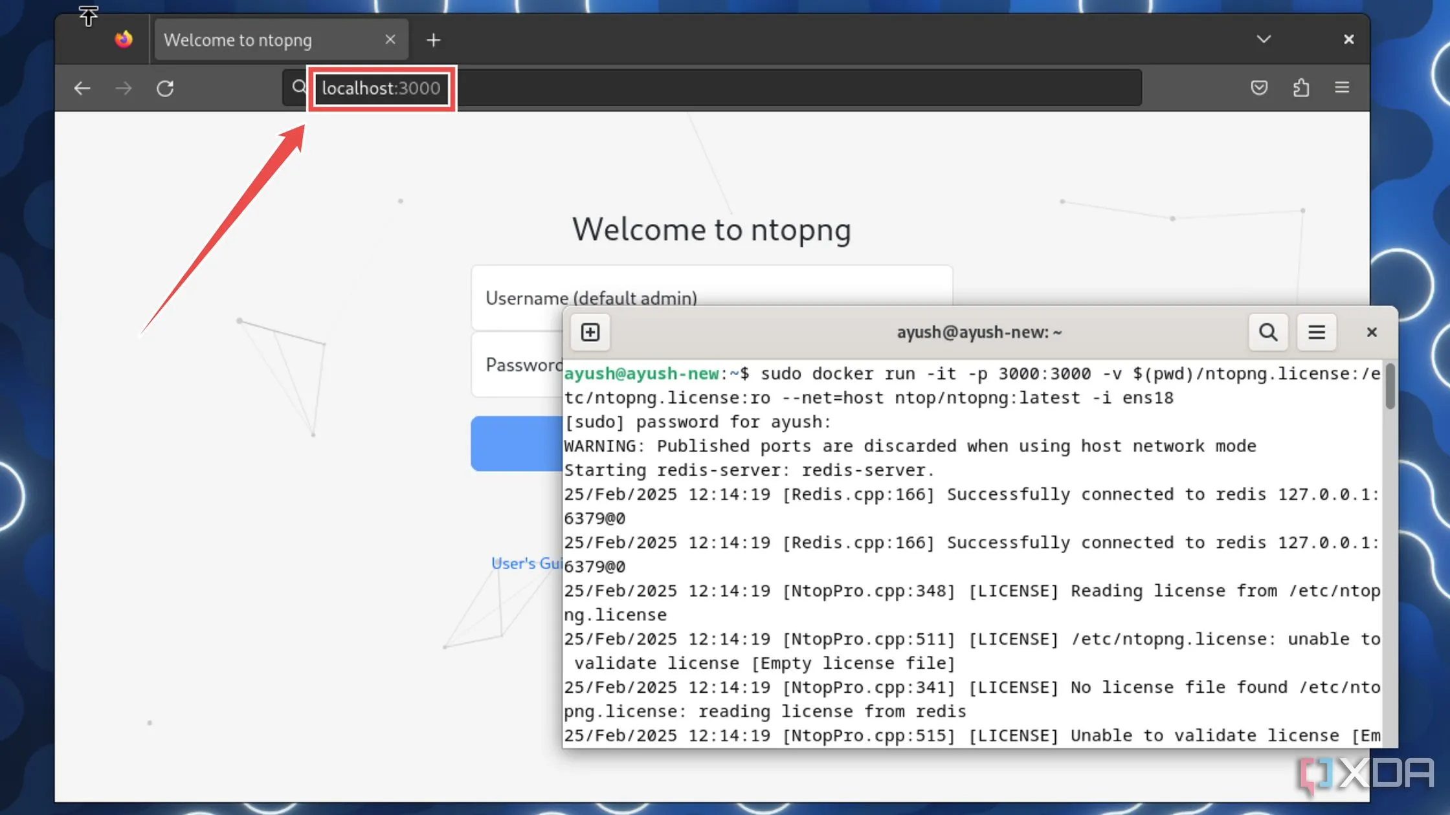Screen dimensions: 1450x815
Task: Click the 'WARNING: Published ports are discarded' line
Action: tap(909, 446)
